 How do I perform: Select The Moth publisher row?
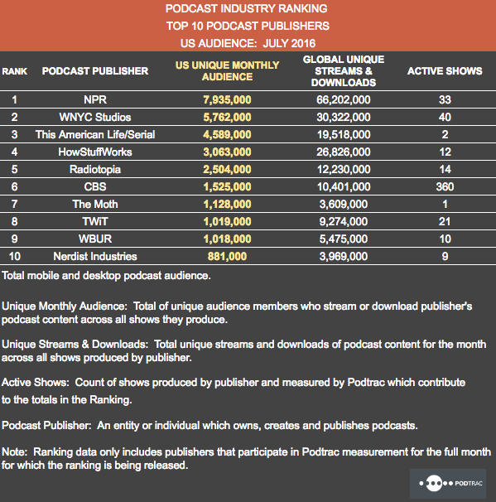pos(248,204)
